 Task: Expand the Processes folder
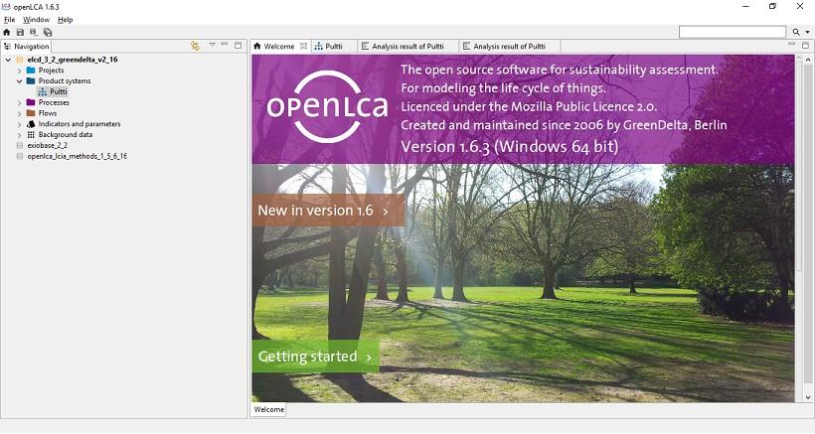[19, 103]
